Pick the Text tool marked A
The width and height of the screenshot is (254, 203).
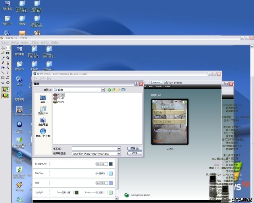[8, 68]
